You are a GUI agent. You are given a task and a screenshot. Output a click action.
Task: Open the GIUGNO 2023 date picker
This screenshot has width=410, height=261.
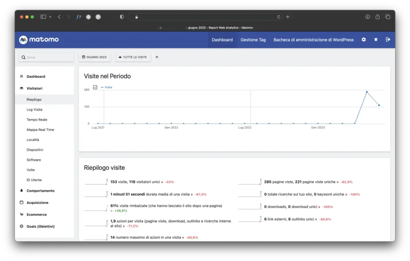click(94, 57)
